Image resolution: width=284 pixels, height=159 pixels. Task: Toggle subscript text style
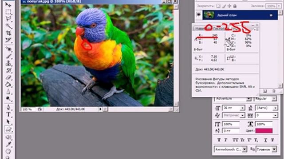256,140
